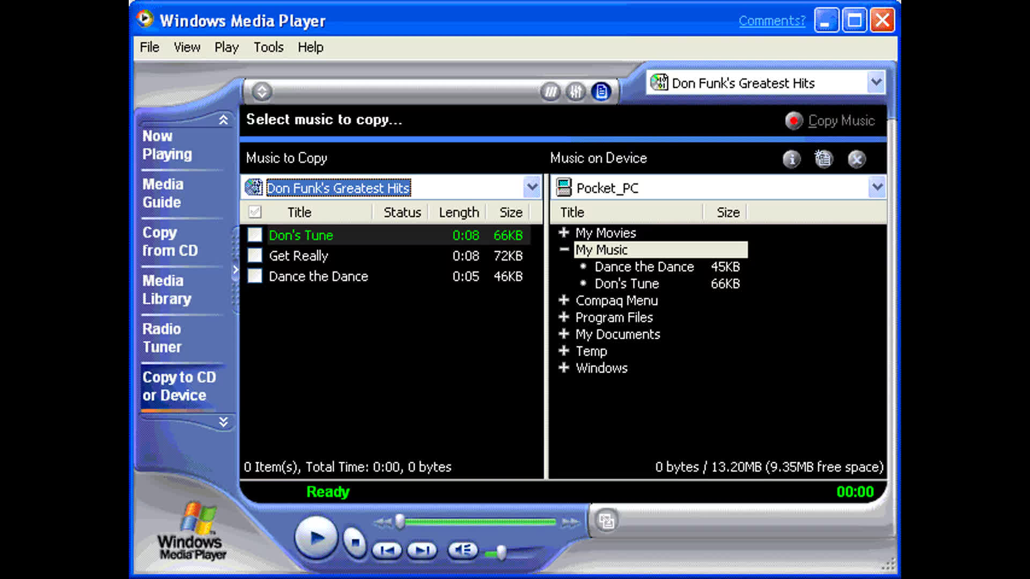Delete selected item from device
The height and width of the screenshot is (579, 1030).
[x=857, y=159]
